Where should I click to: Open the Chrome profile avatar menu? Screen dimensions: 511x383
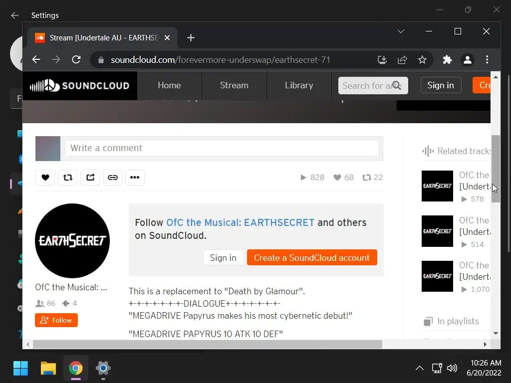(467, 60)
